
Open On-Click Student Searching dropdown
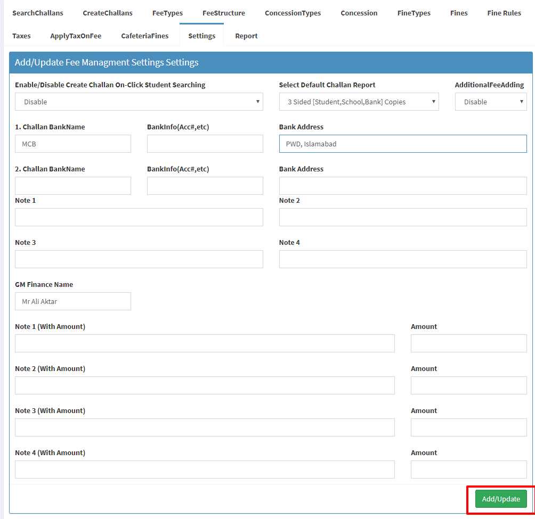139,102
